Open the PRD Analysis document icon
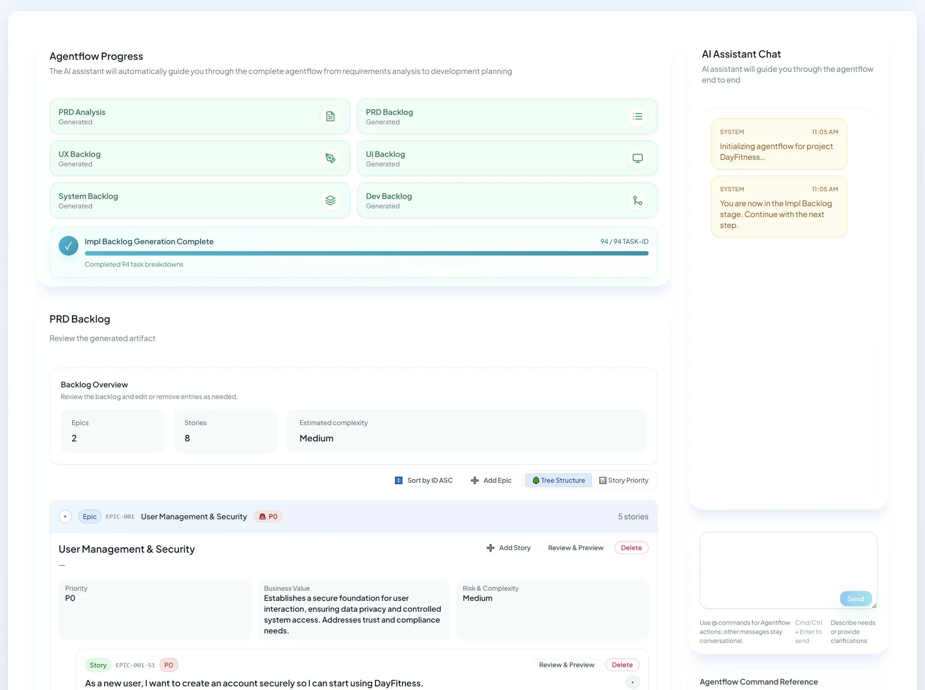 pos(330,116)
